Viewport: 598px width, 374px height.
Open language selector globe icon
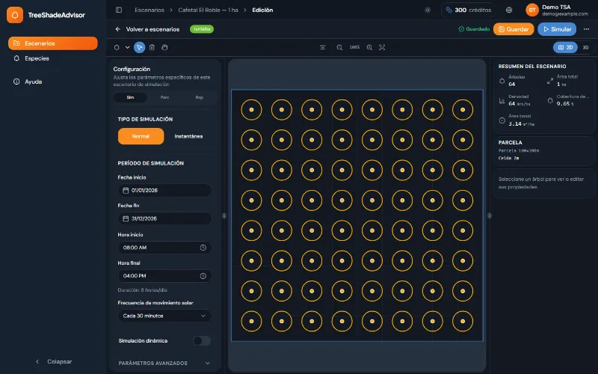tap(509, 10)
